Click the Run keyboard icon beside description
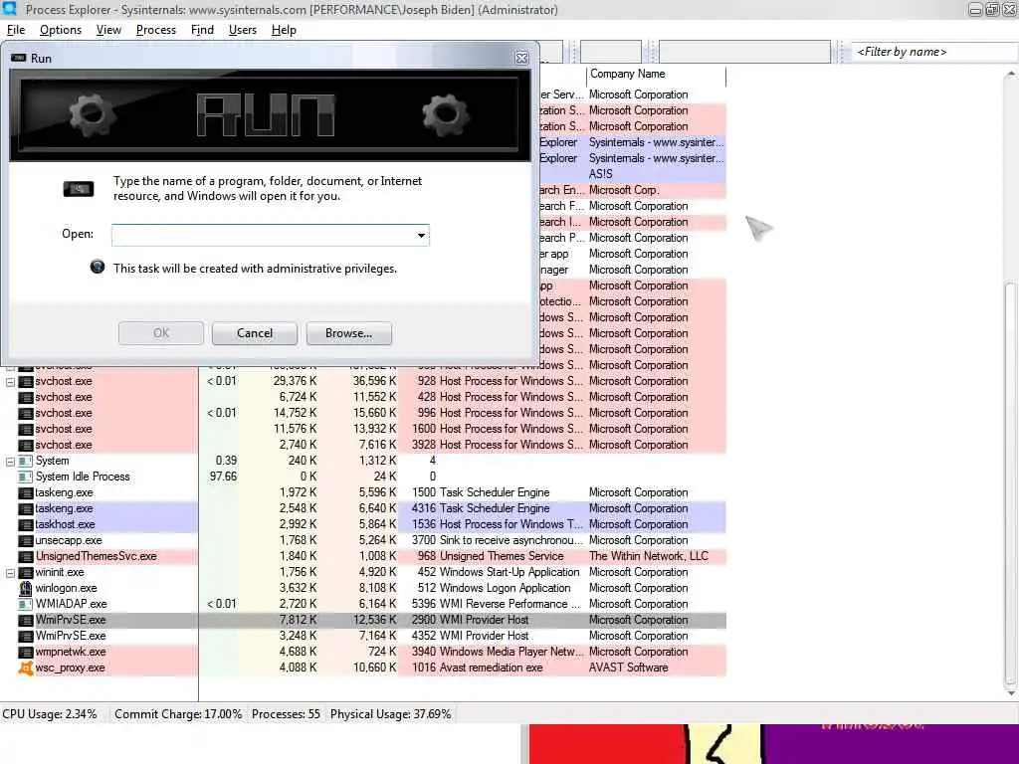The width and height of the screenshot is (1019, 764). coord(78,189)
